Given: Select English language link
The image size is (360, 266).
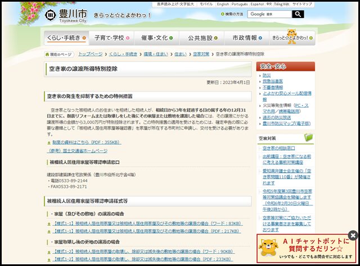Looking at the screenshot, I should 223,3.
